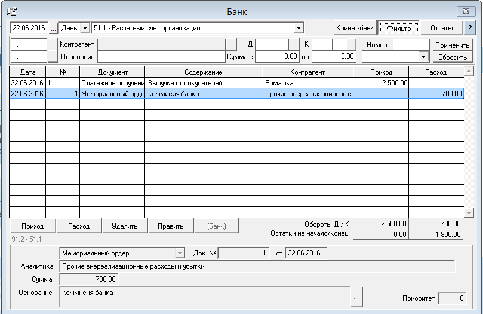Click Применить to apply filter

(452, 45)
